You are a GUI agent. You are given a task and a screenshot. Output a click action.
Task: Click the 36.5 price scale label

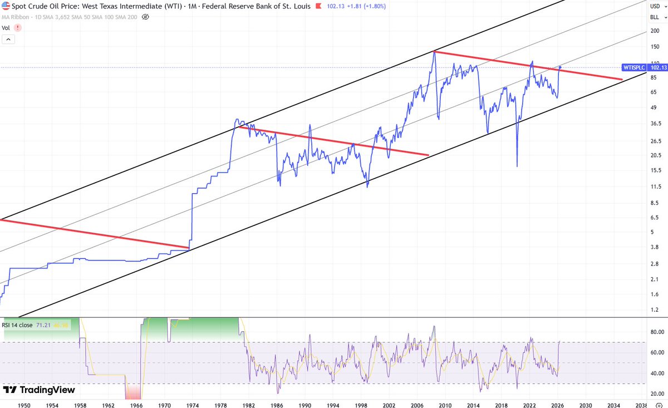(656, 124)
